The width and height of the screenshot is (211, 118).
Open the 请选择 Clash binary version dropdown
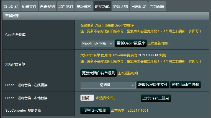pos(108,85)
